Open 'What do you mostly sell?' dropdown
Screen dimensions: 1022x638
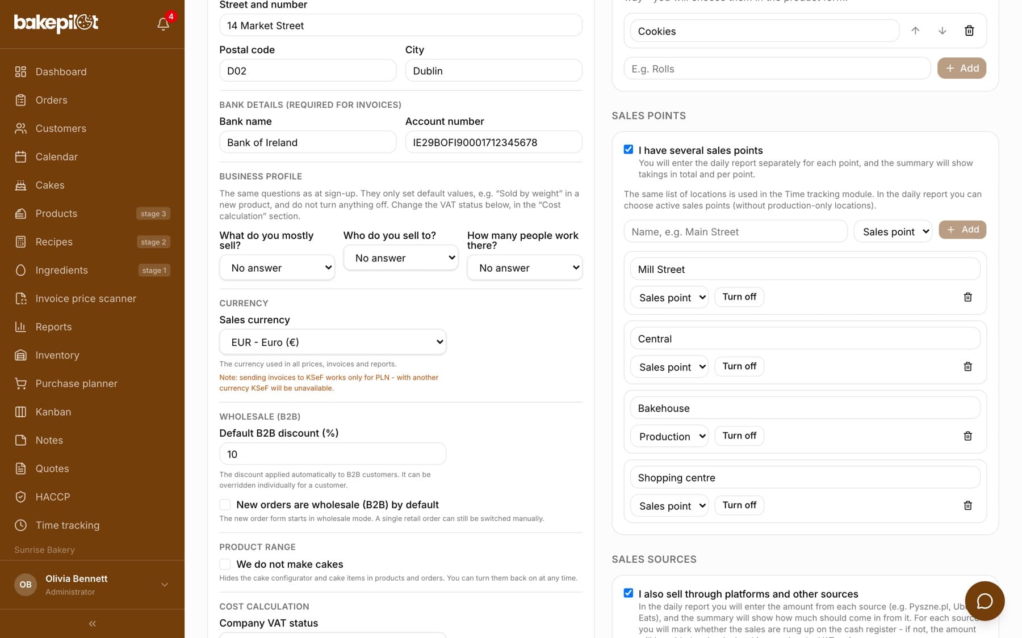tap(277, 268)
